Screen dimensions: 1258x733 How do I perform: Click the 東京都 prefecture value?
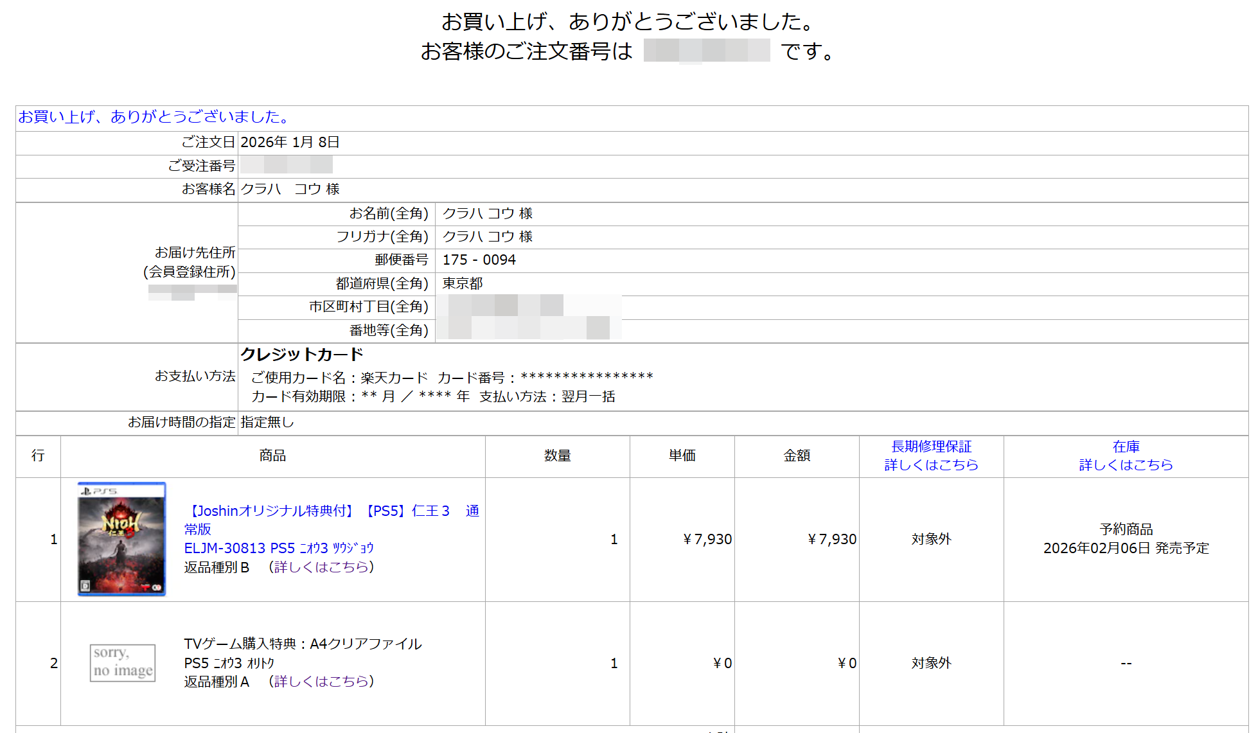coord(462,283)
